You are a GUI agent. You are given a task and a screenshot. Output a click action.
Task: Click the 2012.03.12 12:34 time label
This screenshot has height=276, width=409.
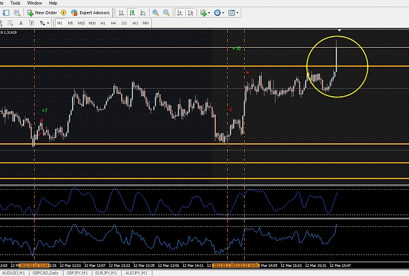[x=34, y=266]
